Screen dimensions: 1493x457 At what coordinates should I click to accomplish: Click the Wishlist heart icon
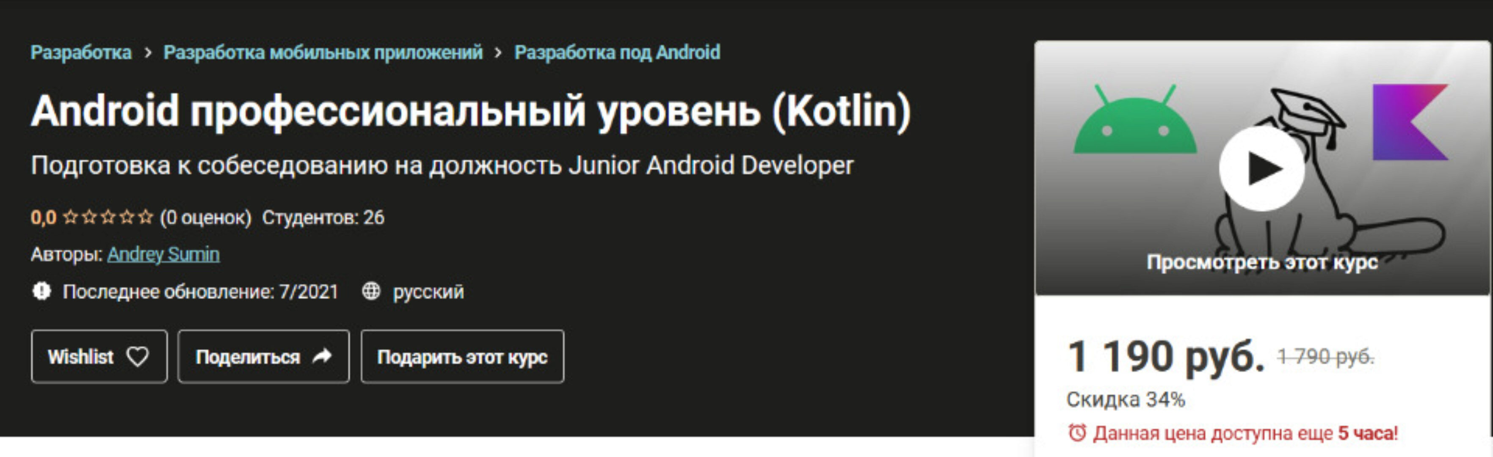pyautogui.click(x=137, y=357)
